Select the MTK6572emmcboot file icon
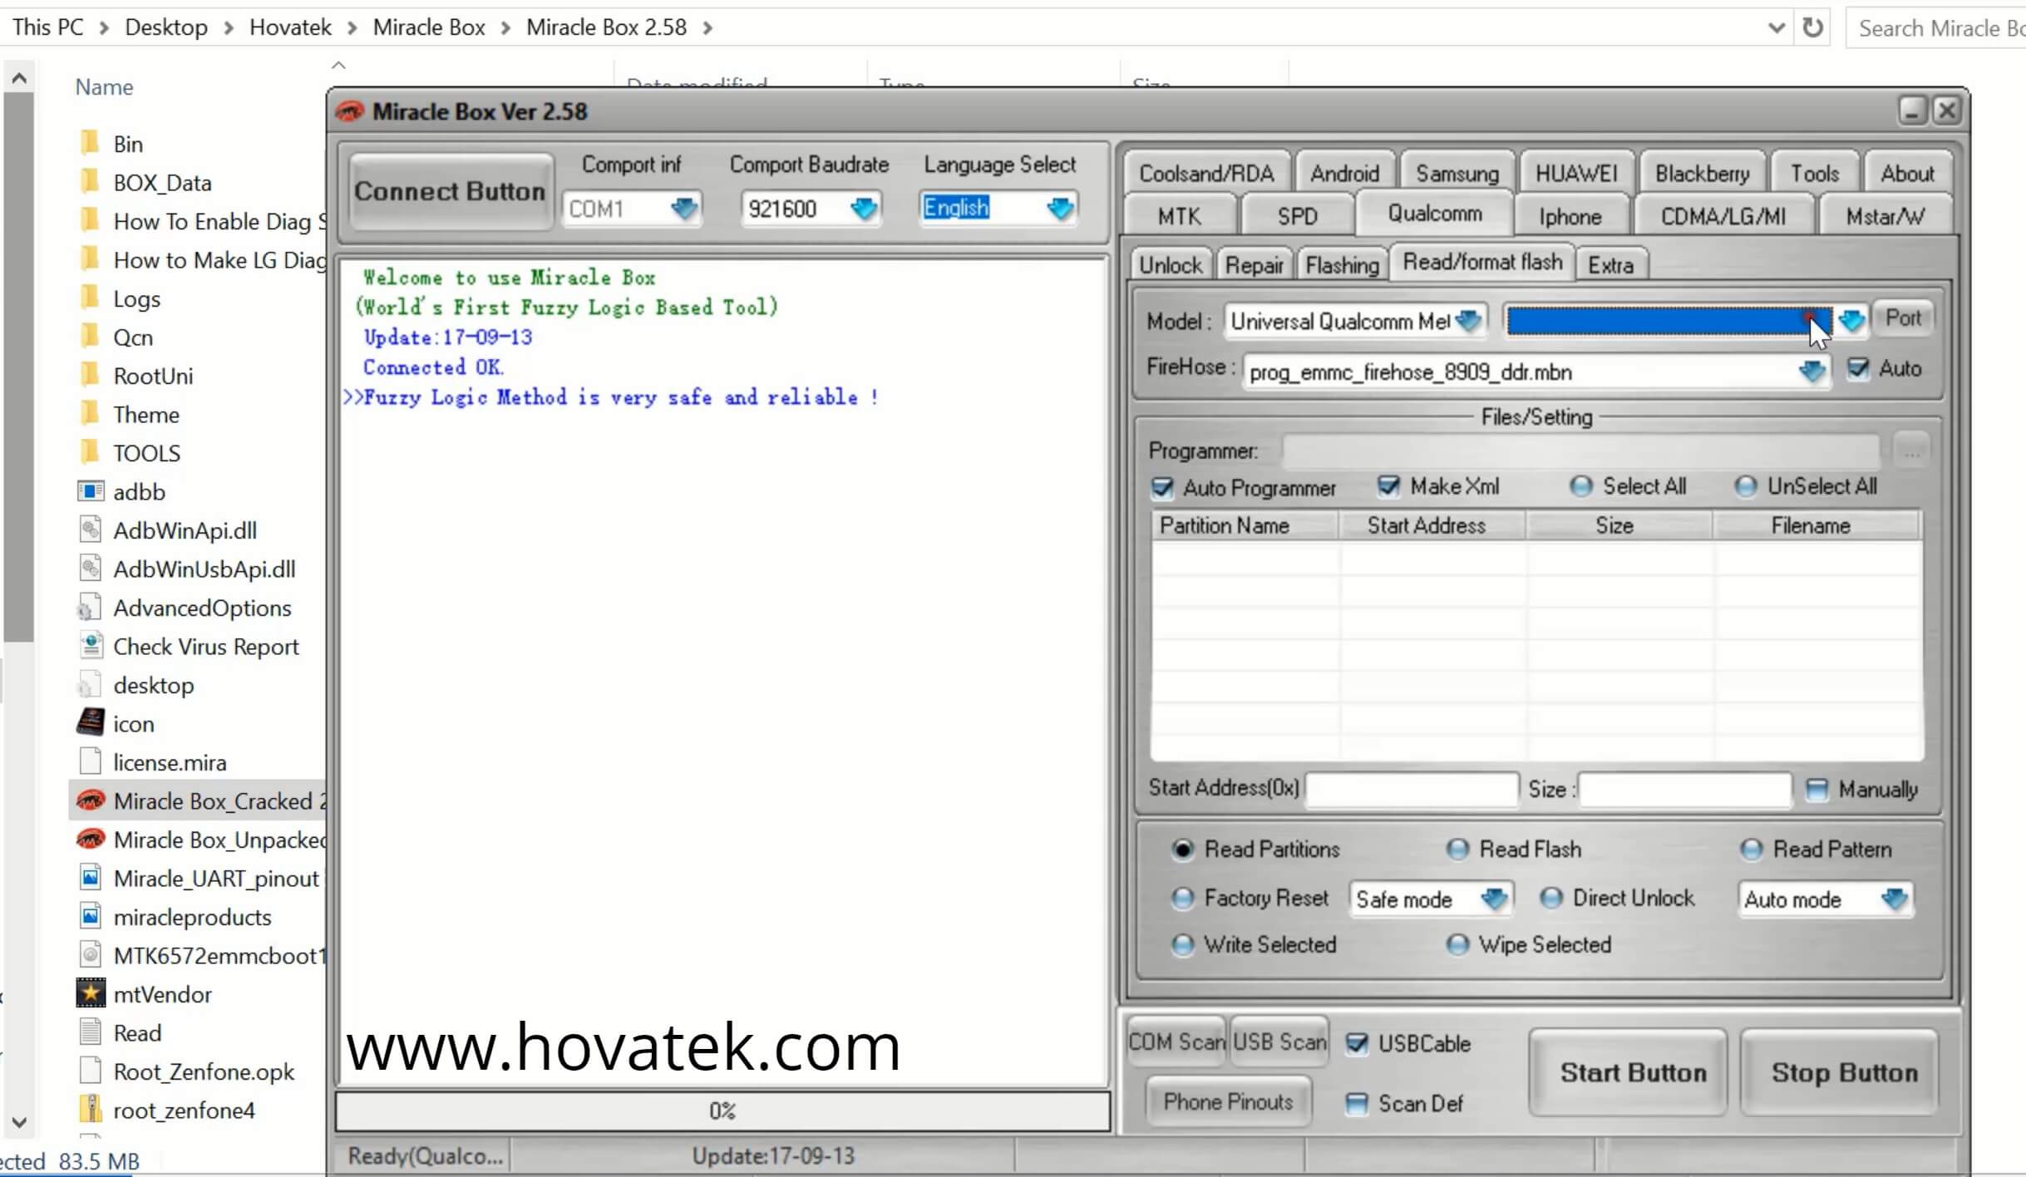Image resolution: width=2026 pixels, height=1177 pixels. [x=90, y=954]
